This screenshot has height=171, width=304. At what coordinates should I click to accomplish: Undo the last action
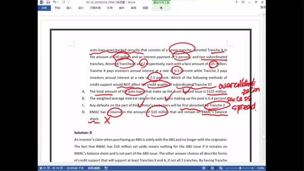(55, 2)
